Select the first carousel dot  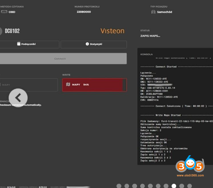click(x=119, y=186)
